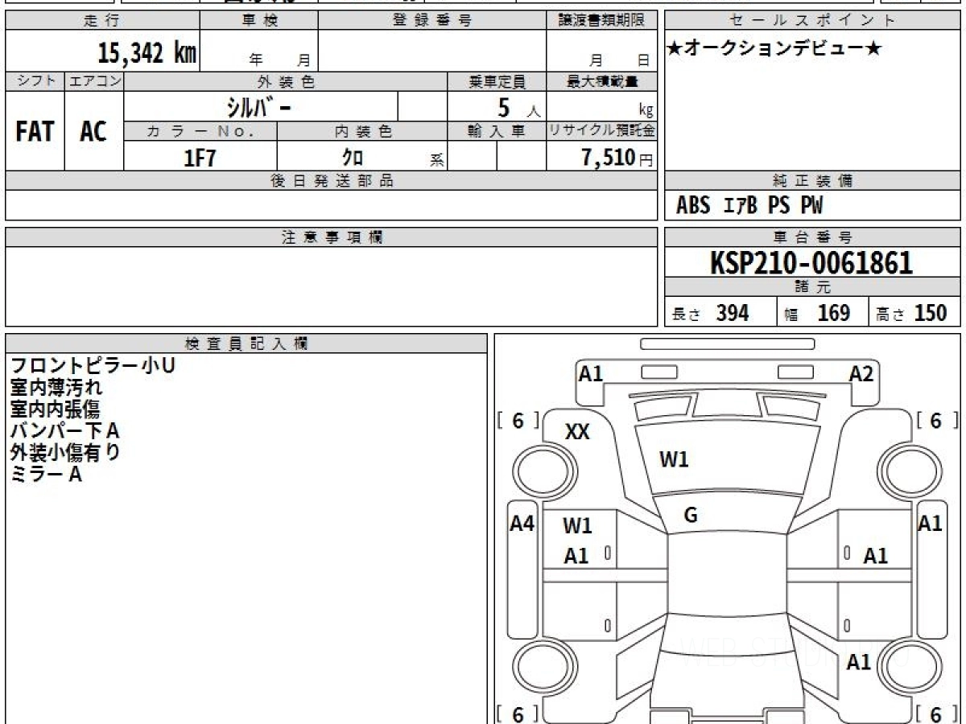Viewport: 966px width, 724px height.
Task: Select the フロントピラー小U inspector note
Action: coord(93,365)
